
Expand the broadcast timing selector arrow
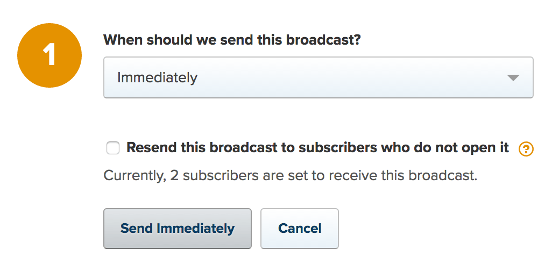[513, 78]
